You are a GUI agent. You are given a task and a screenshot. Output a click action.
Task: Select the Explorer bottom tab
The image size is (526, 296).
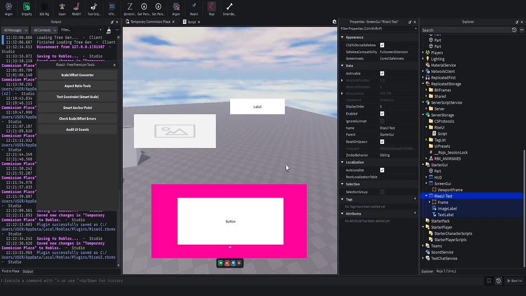(427, 271)
